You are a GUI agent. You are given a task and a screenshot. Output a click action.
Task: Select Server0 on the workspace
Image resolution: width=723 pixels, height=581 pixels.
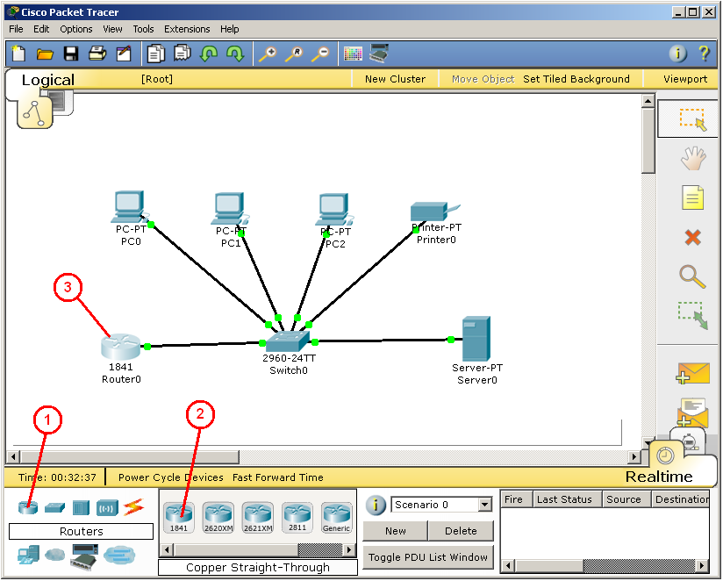click(476, 338)
